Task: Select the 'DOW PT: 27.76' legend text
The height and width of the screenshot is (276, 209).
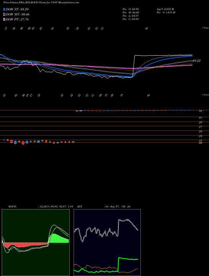Action: (17, 19)
